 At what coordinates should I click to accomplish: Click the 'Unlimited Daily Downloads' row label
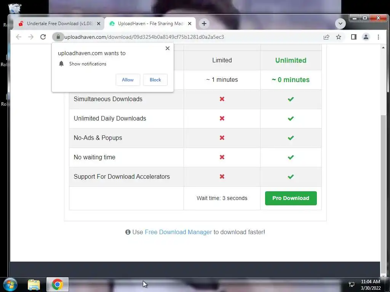coord(110,119)
